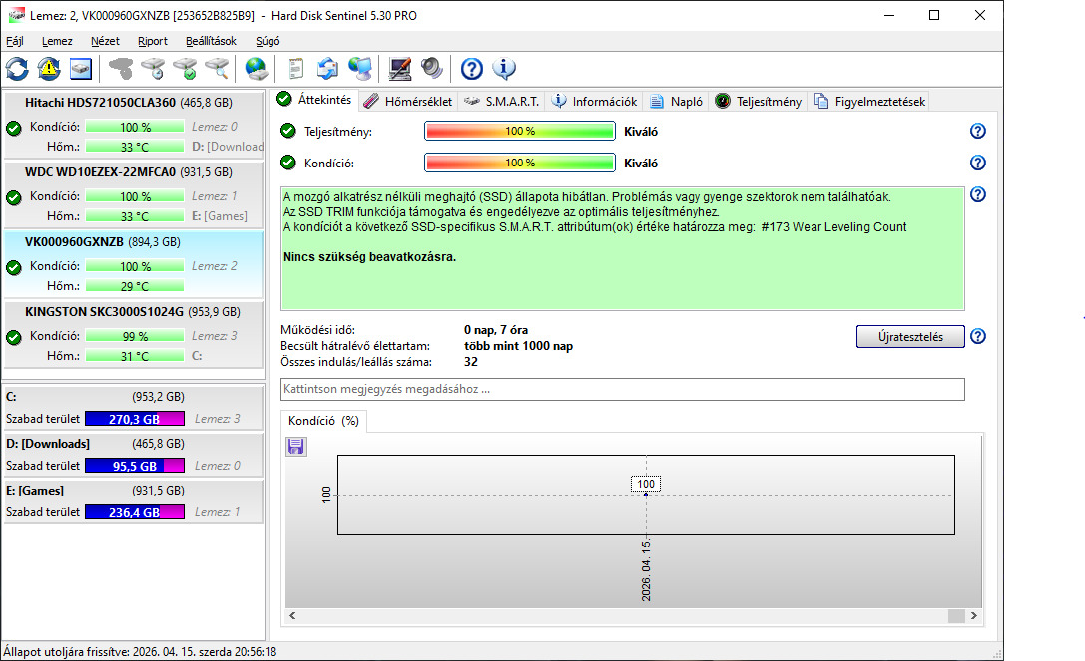Screen dimensions: 1085x661
Task: Click the globe and monitor toolbar icon
Action: pyautogui.click(x=360, y=69)
